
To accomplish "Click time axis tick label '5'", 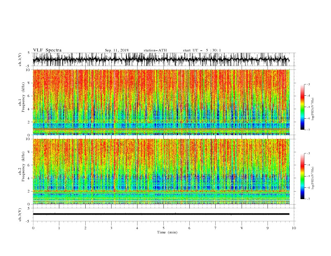I will click(x=163, y=228).
